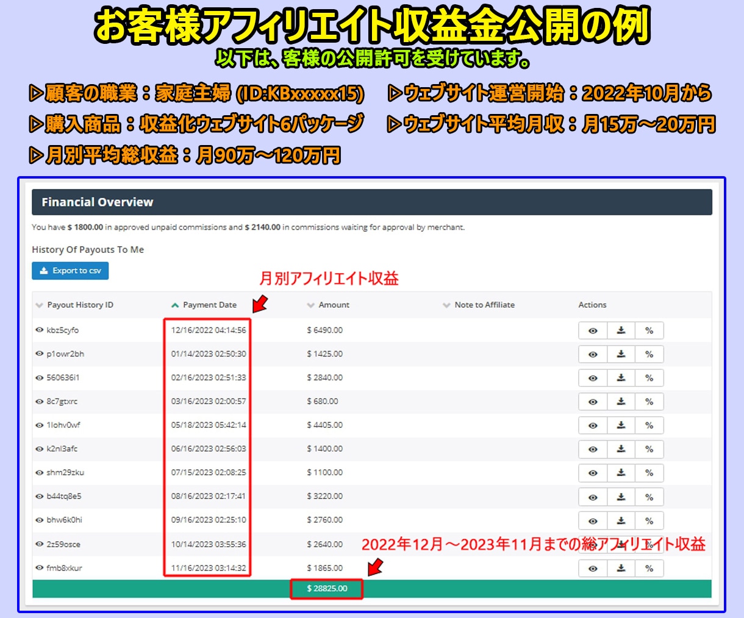The width and height of the screenshot is (744, 618).
Task: Open view action for the $ 2760.00 payout
Action: pyautogui.click(x=593, y=520)
